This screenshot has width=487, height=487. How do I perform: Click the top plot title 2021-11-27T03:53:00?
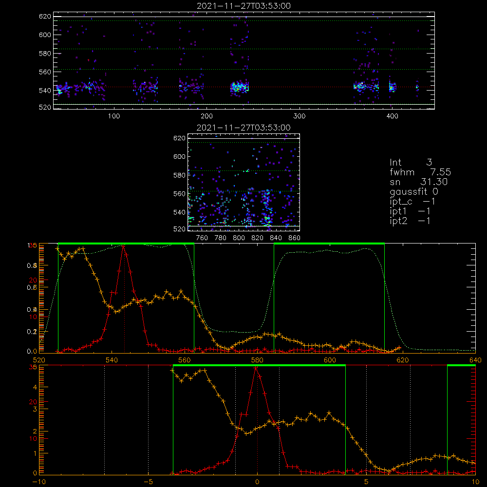pyautogui.click(x=244, y=6)
